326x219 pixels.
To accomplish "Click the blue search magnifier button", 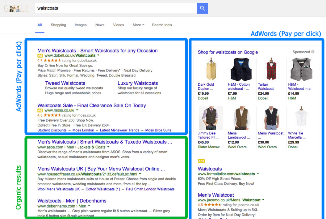I will click(x=202, y=8).
